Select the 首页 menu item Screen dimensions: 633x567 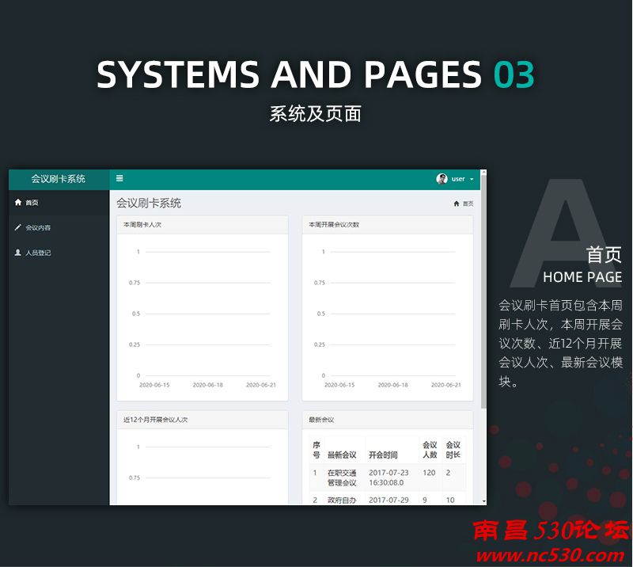32,202
